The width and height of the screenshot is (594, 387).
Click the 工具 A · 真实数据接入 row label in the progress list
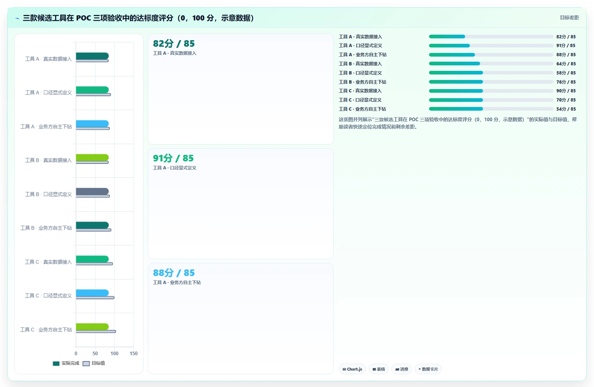click(x=360, y=37)
